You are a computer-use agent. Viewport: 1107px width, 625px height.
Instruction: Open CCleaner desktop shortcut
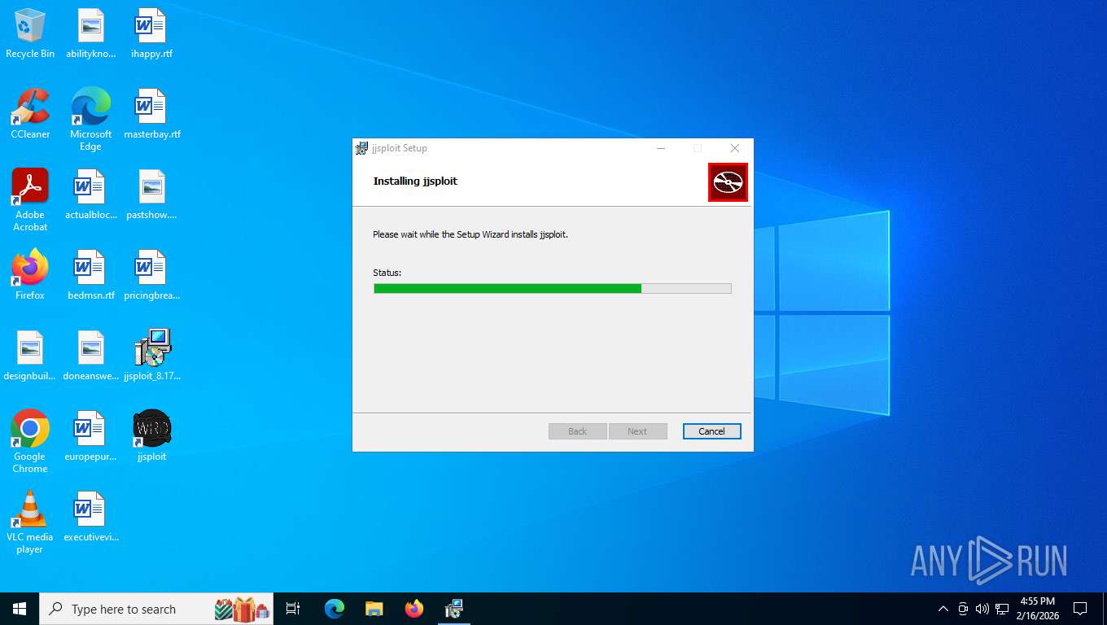(x=30, y=114)
